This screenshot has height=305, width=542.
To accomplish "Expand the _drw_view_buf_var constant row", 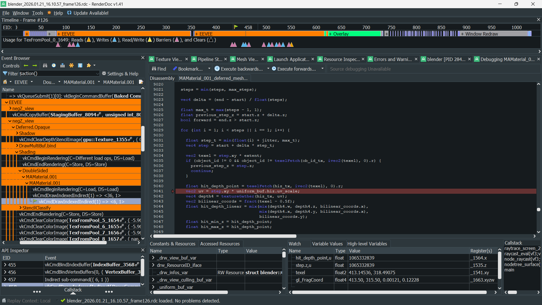I will coord(153,258).
